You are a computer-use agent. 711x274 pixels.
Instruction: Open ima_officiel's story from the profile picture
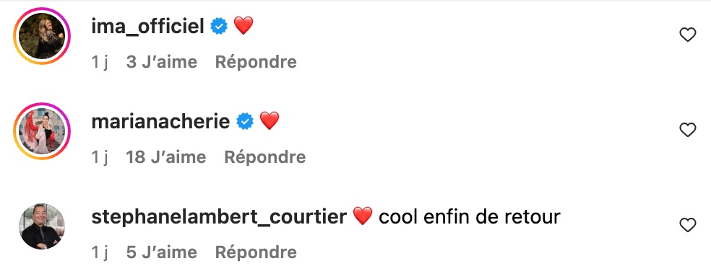click(x=42, y=36)
